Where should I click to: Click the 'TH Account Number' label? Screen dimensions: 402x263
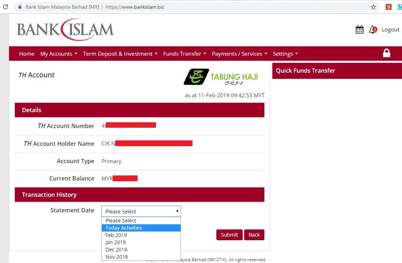point(66,126)
